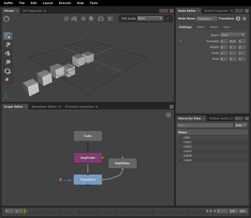Open the shading sphere icon
Viewport: 251px width, 218px height.
pyautogui.click(x=91, y=19)
